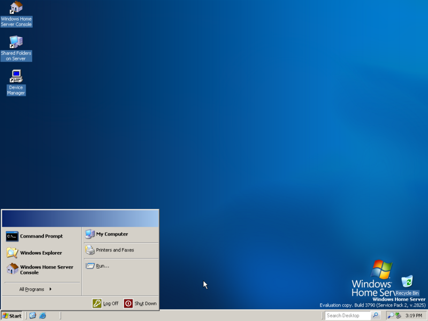Click magnifier button next to Search Desktop
Screen dimensions: 428x321
[376, 316]
